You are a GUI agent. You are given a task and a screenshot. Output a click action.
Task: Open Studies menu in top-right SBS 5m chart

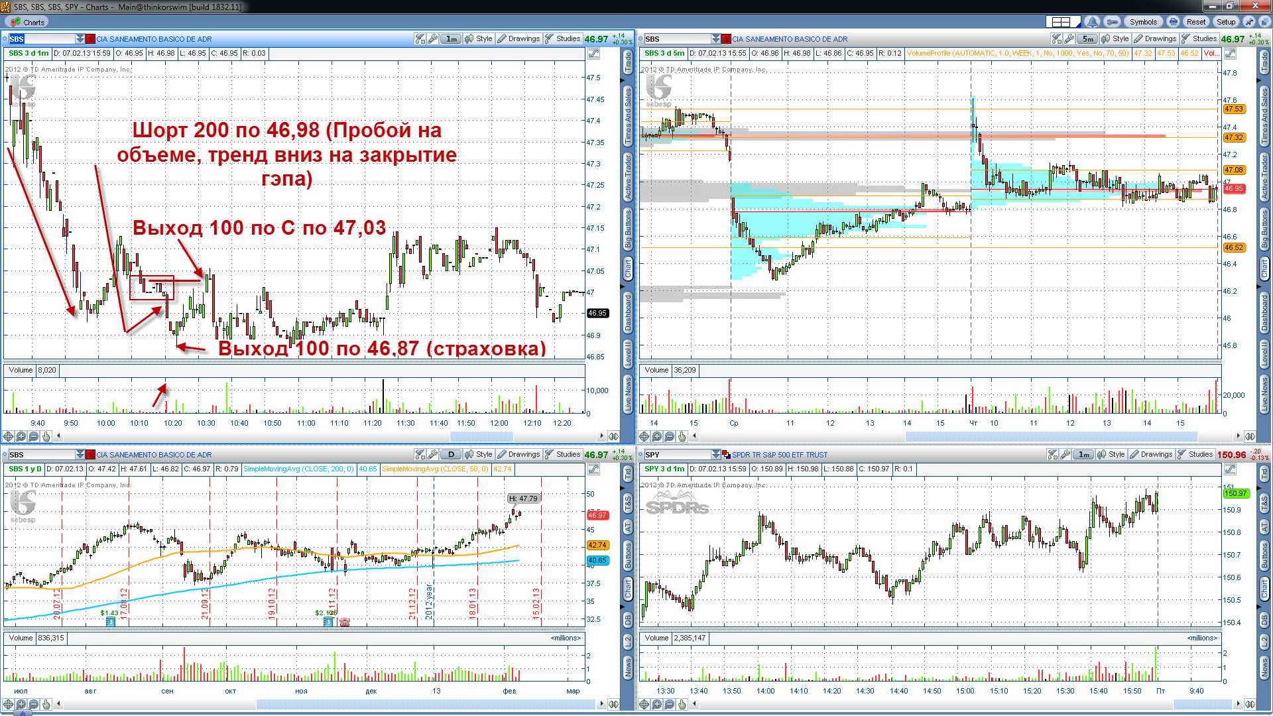1199,39
